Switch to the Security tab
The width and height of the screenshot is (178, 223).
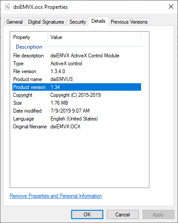77,22
